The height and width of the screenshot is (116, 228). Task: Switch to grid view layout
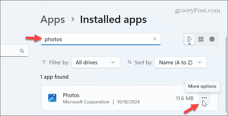coord(201,39)
